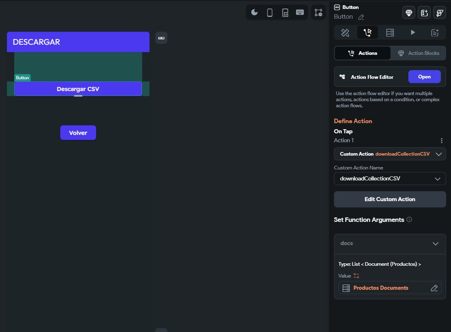The width and height of the screenshot is (451, 332).
Task: Click the diamond component icon
Action: (x=409, y=13)
